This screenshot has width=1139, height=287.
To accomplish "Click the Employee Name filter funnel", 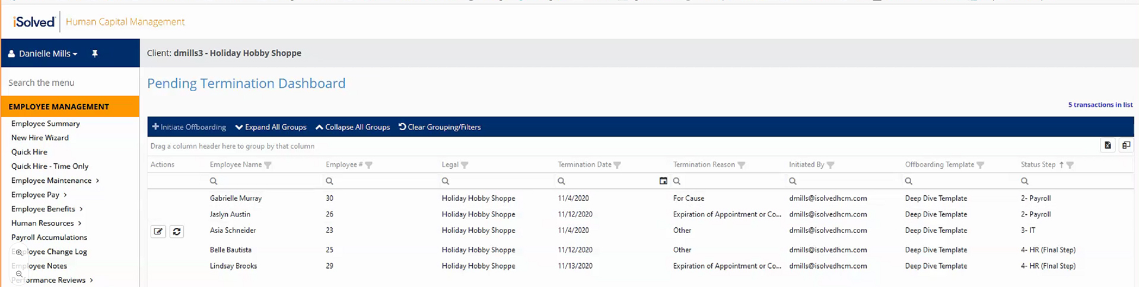I will click(x=268, y=165).
